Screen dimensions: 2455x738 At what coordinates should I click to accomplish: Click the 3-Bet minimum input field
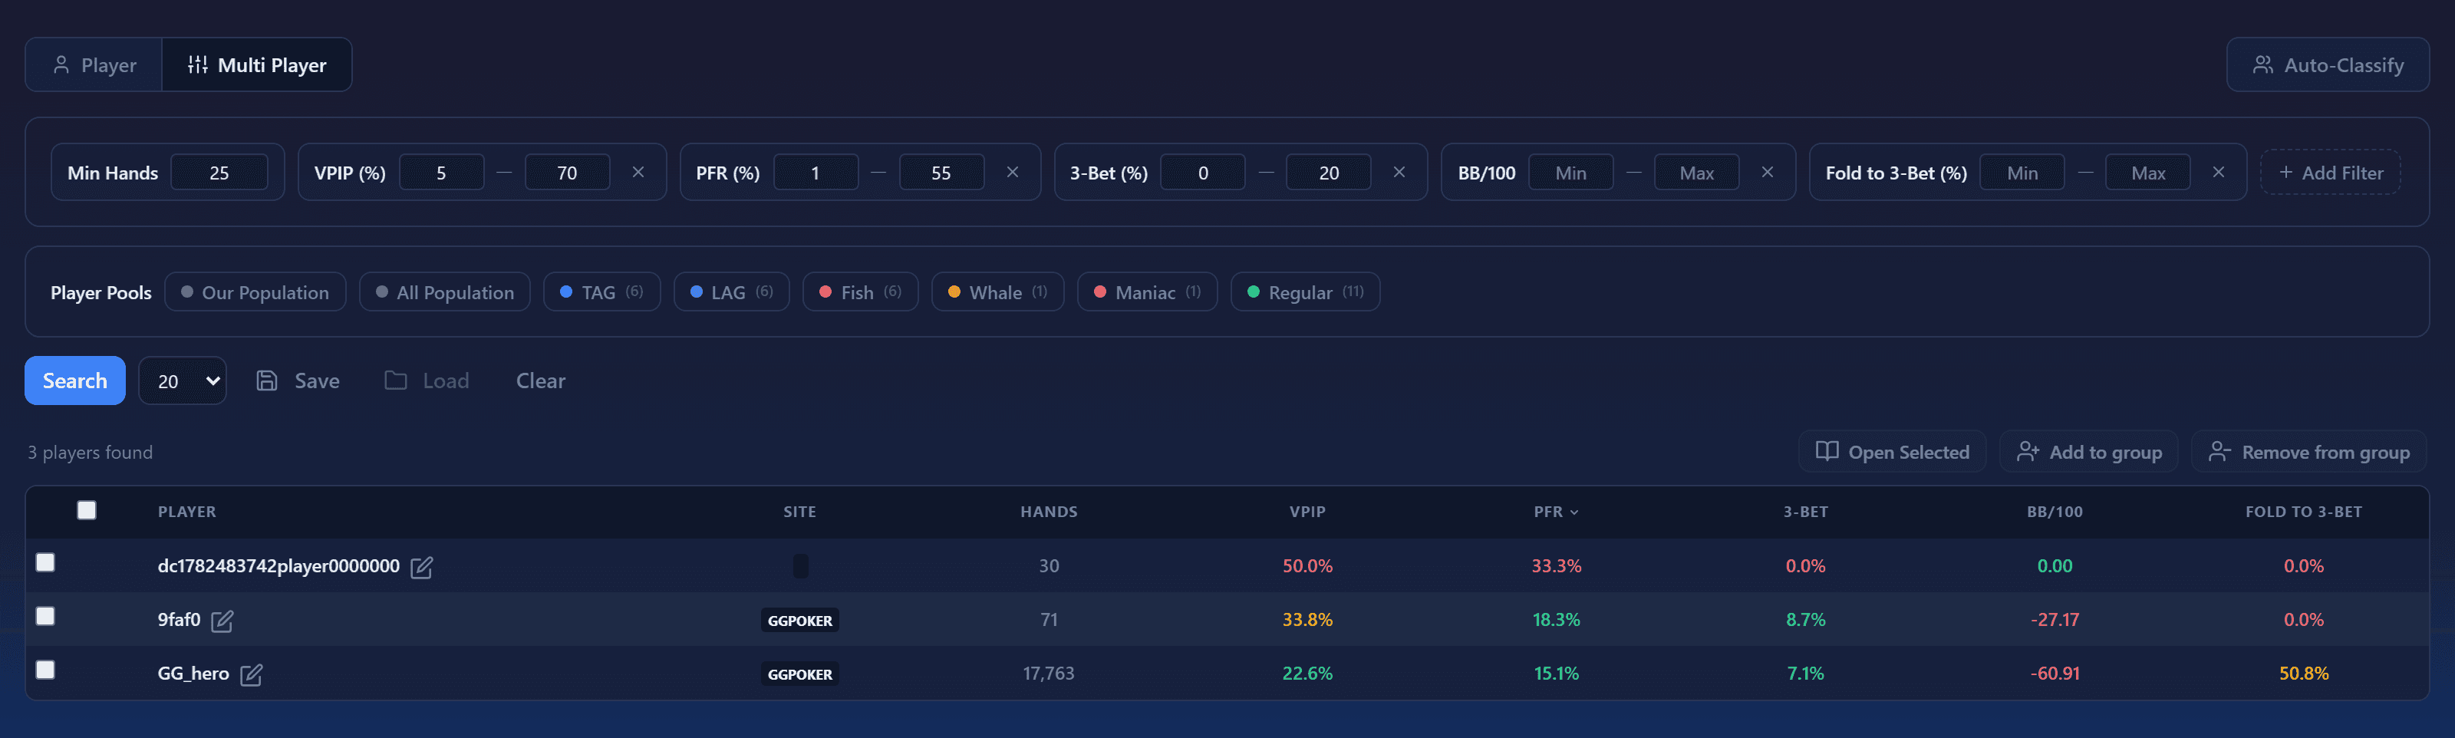point(1203,173)
